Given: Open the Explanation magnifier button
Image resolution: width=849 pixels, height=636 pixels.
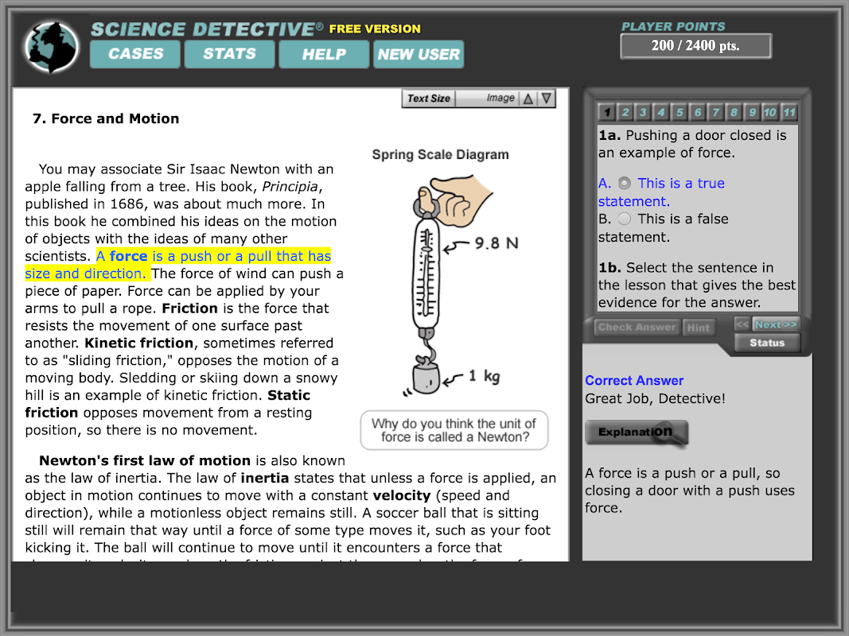Looking at the screenshot, I should tap(637, 432).
